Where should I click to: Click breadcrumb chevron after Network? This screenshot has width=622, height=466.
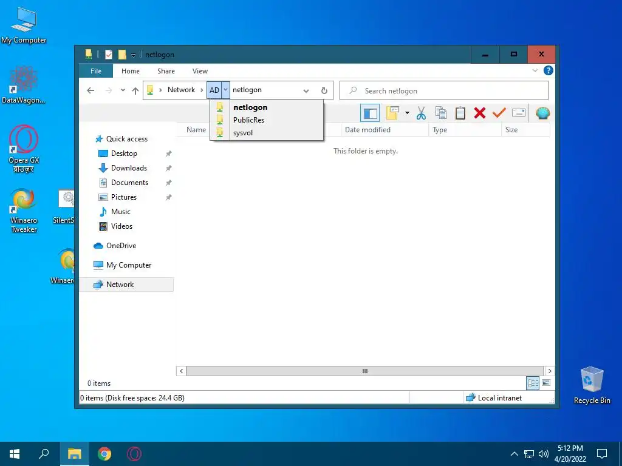point(202,90)
